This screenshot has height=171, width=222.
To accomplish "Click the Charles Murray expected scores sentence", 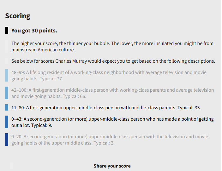I will tap(113, 61).
